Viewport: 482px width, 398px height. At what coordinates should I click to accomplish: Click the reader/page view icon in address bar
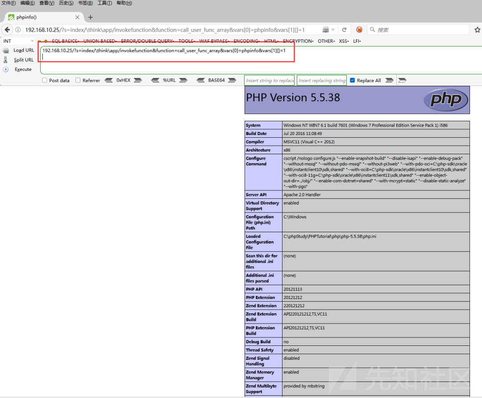click(325, 30)
